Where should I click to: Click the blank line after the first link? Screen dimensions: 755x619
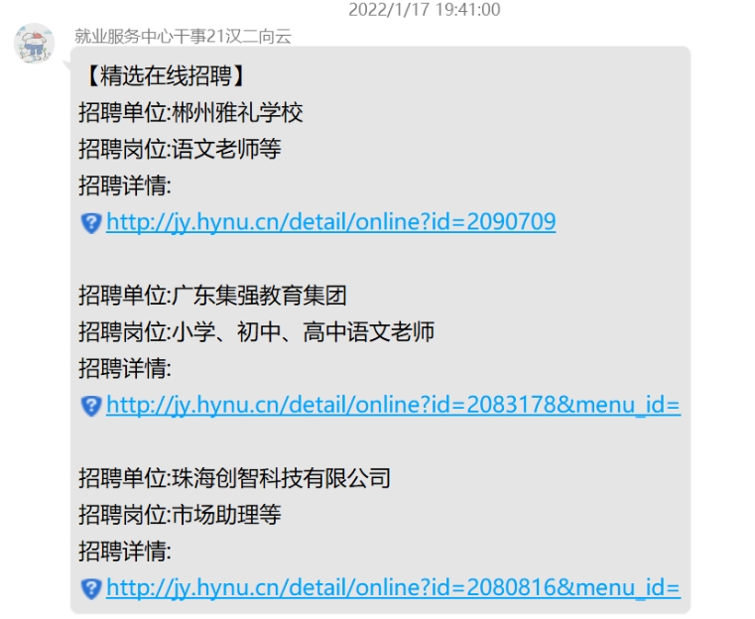click(x=380, y=259)
